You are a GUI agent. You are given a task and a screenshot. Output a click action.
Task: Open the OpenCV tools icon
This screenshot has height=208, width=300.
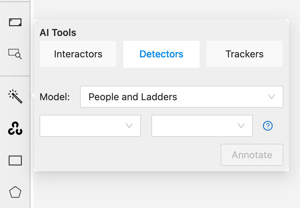pos(15,128)
